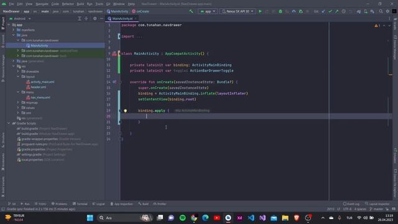Viewport: 398px width, 224px height.
Task: Open Layout Inspector button
Action: 377,204
